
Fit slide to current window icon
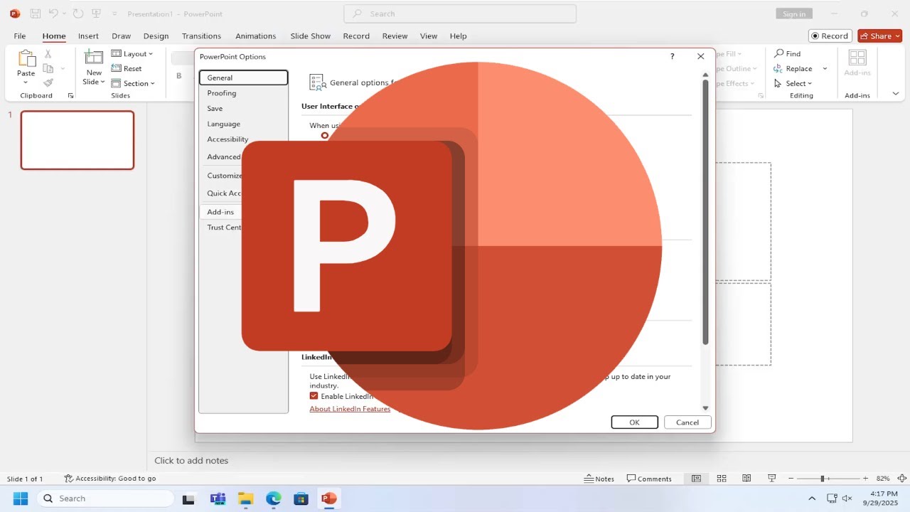(901, 479)
